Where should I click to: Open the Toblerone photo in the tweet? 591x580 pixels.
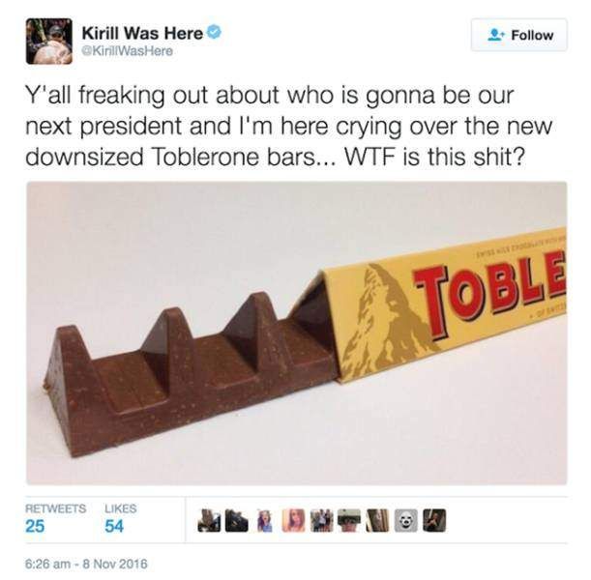(297, 333)
